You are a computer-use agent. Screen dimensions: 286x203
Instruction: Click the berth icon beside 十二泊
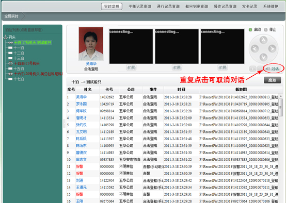point(10,53)
